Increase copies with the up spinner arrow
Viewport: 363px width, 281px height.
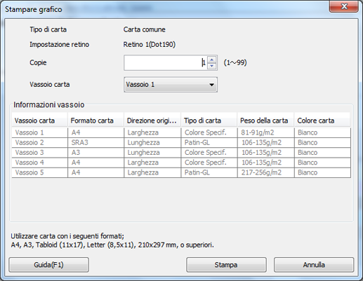click(212, 60)
